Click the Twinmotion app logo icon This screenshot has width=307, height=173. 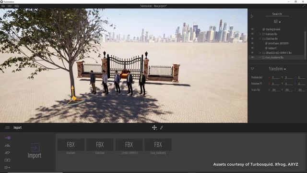(x=1, y=1)
